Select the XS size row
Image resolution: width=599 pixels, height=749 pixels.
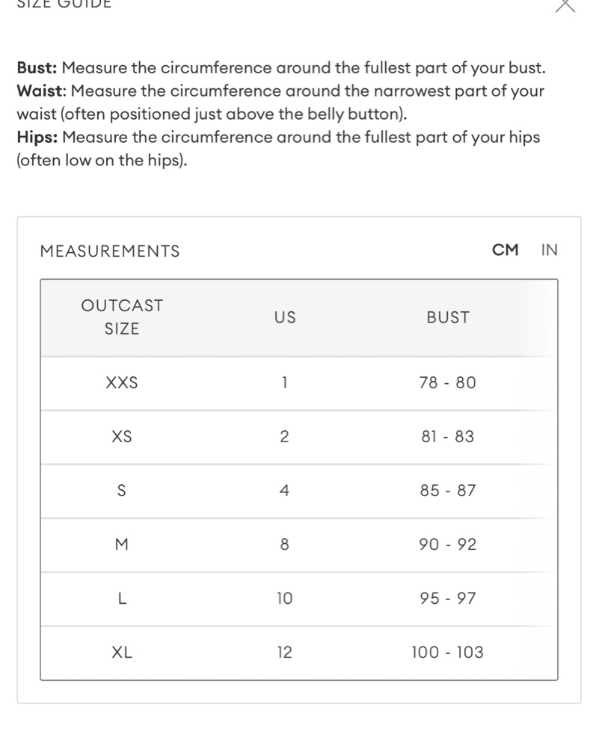[299, 437]
